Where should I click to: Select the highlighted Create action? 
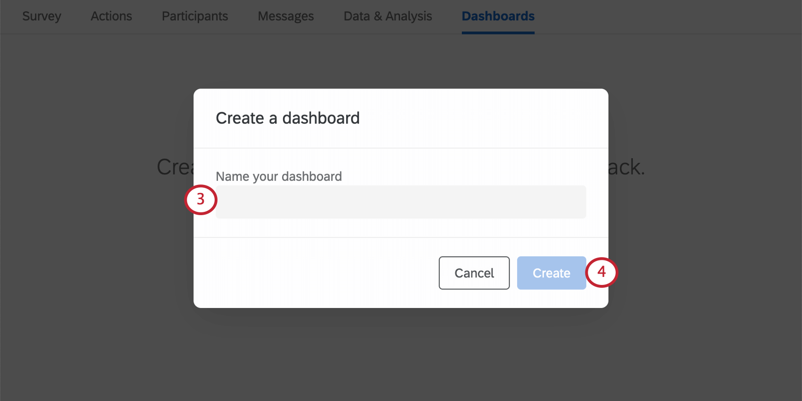pyautogui.click(x=551, y=273)
